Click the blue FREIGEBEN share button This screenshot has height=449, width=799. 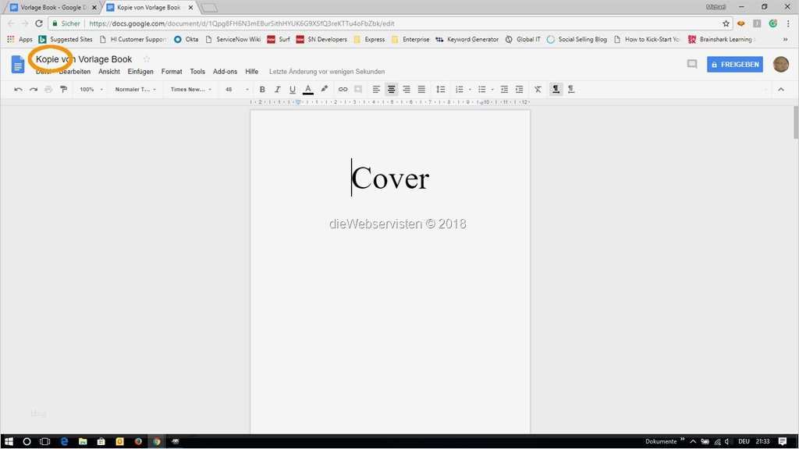[735, 65]
